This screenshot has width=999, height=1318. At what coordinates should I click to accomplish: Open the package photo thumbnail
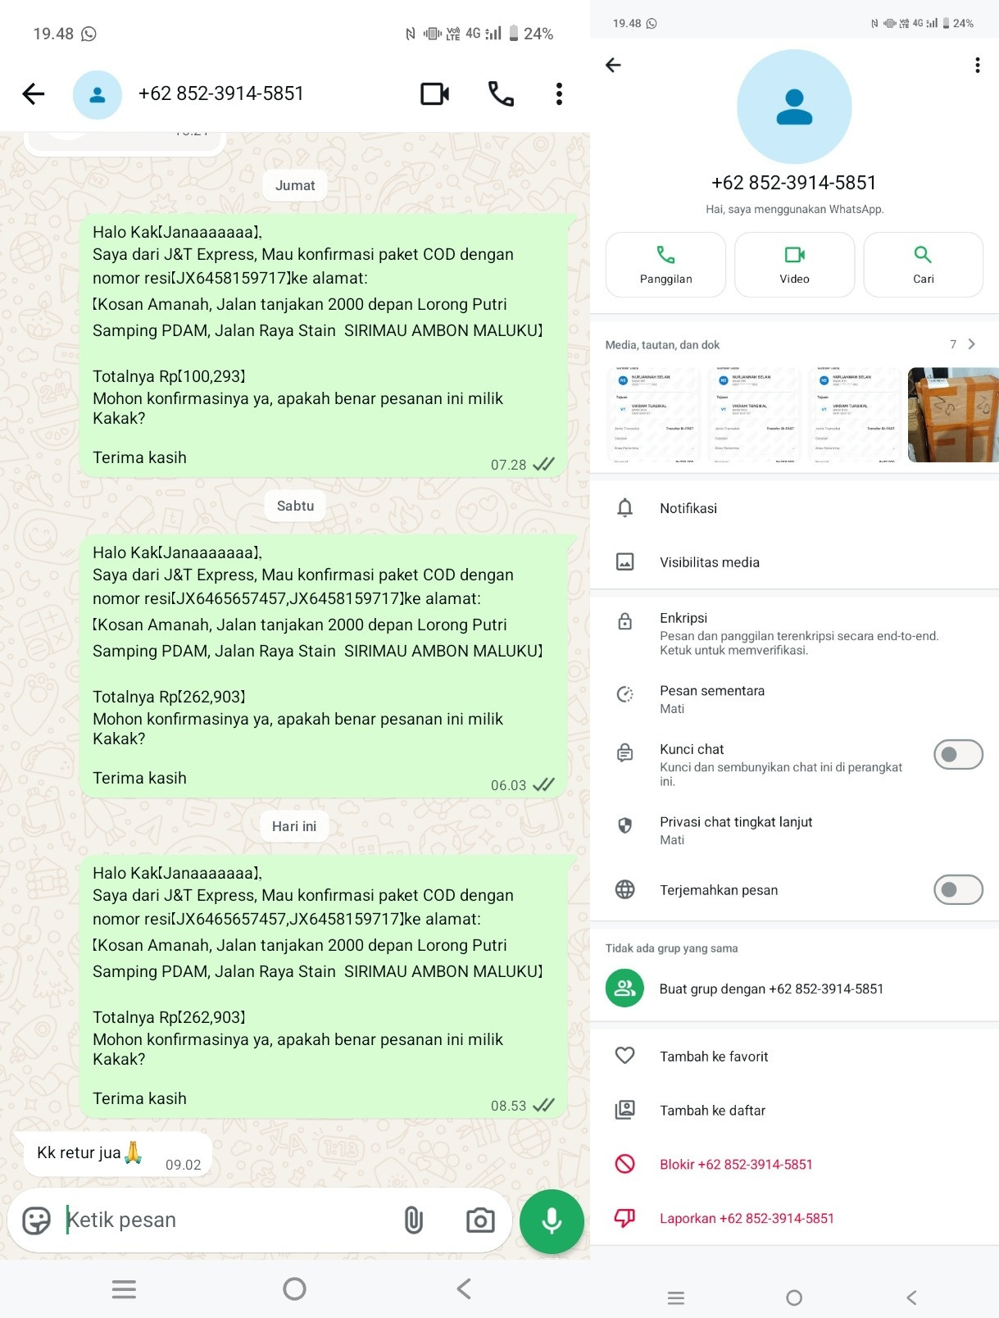click(x=953, y=415)
